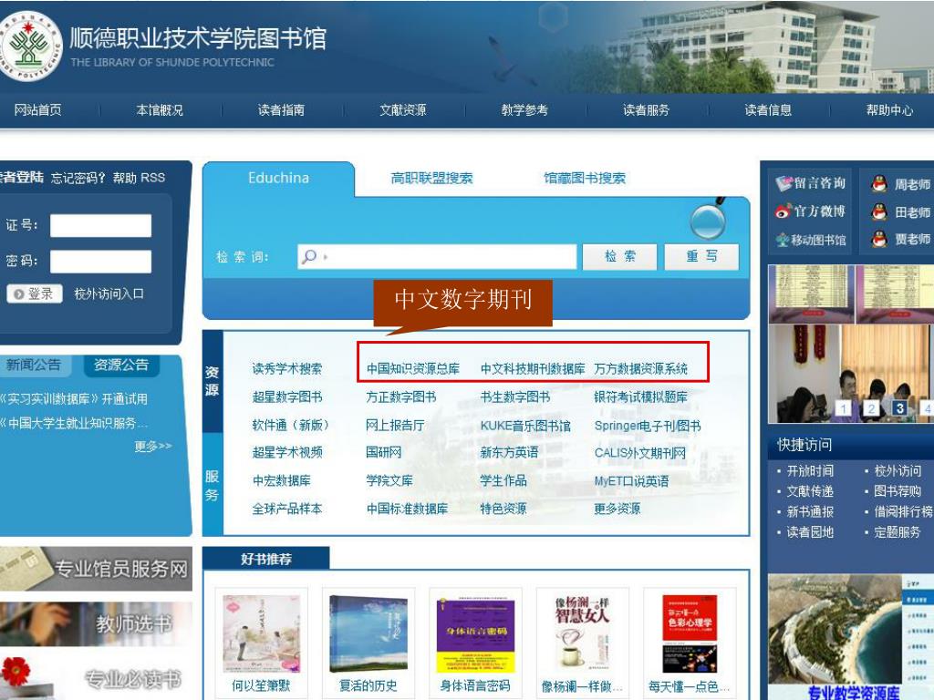Click 更多>> under announcements

[153, 446]
